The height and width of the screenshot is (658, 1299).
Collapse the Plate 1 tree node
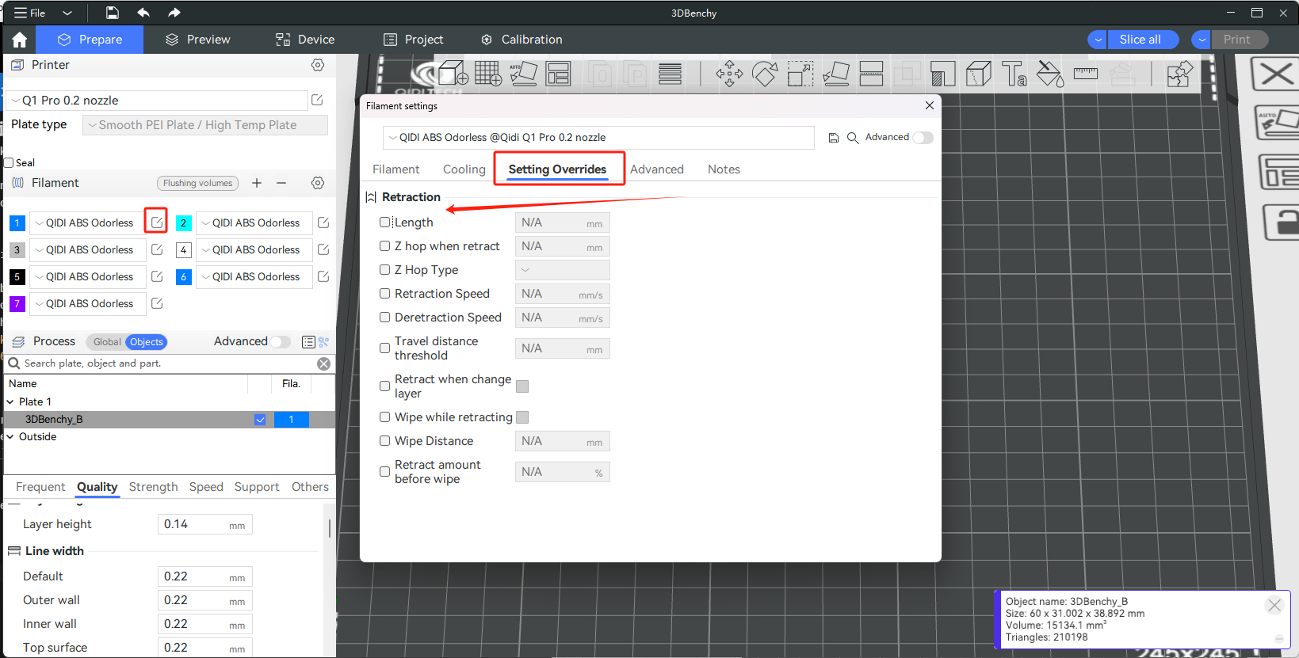10,402
